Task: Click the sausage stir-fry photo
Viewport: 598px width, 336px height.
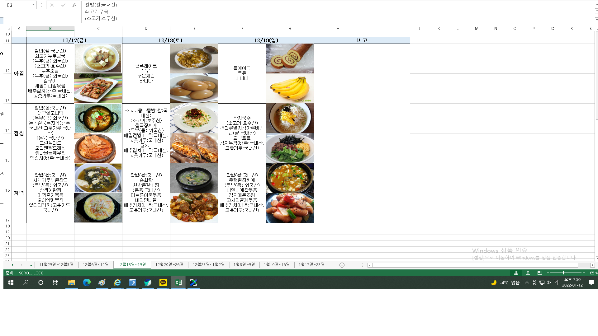Action: click(290, 208)
